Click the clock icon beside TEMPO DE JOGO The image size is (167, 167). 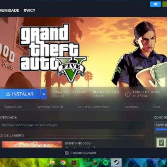[128, 94]
